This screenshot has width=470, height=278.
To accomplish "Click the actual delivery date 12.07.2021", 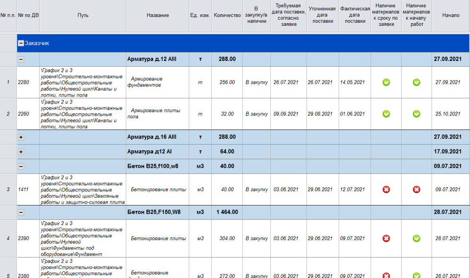I will [352, 190].
